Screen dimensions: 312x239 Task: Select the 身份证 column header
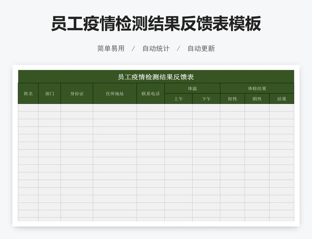[x=77, y=94]
